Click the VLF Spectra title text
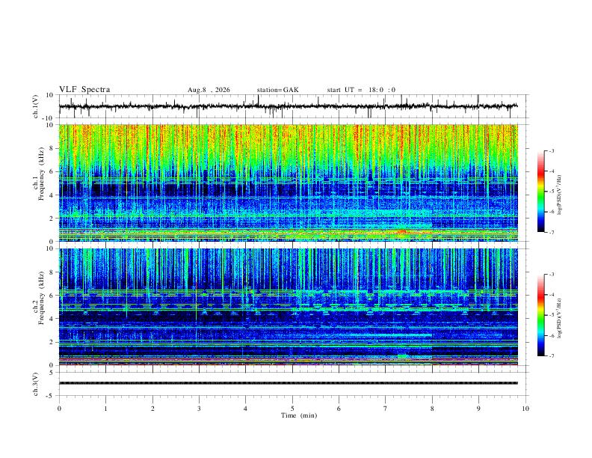Image resolution: width=592 pixels, height=458 pixels. click(84, 90)
